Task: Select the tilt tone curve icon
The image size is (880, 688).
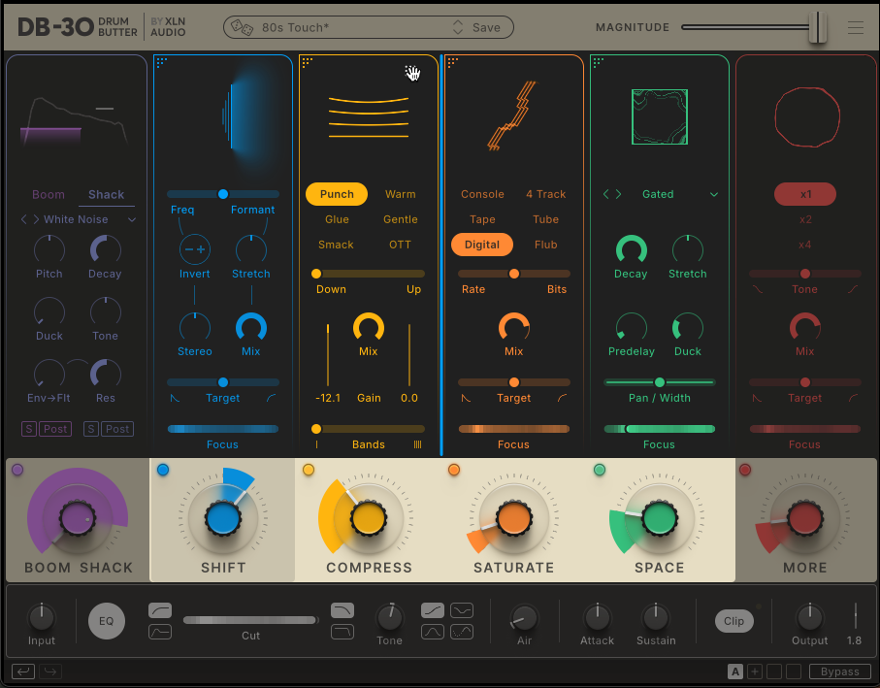Action: 433,610
